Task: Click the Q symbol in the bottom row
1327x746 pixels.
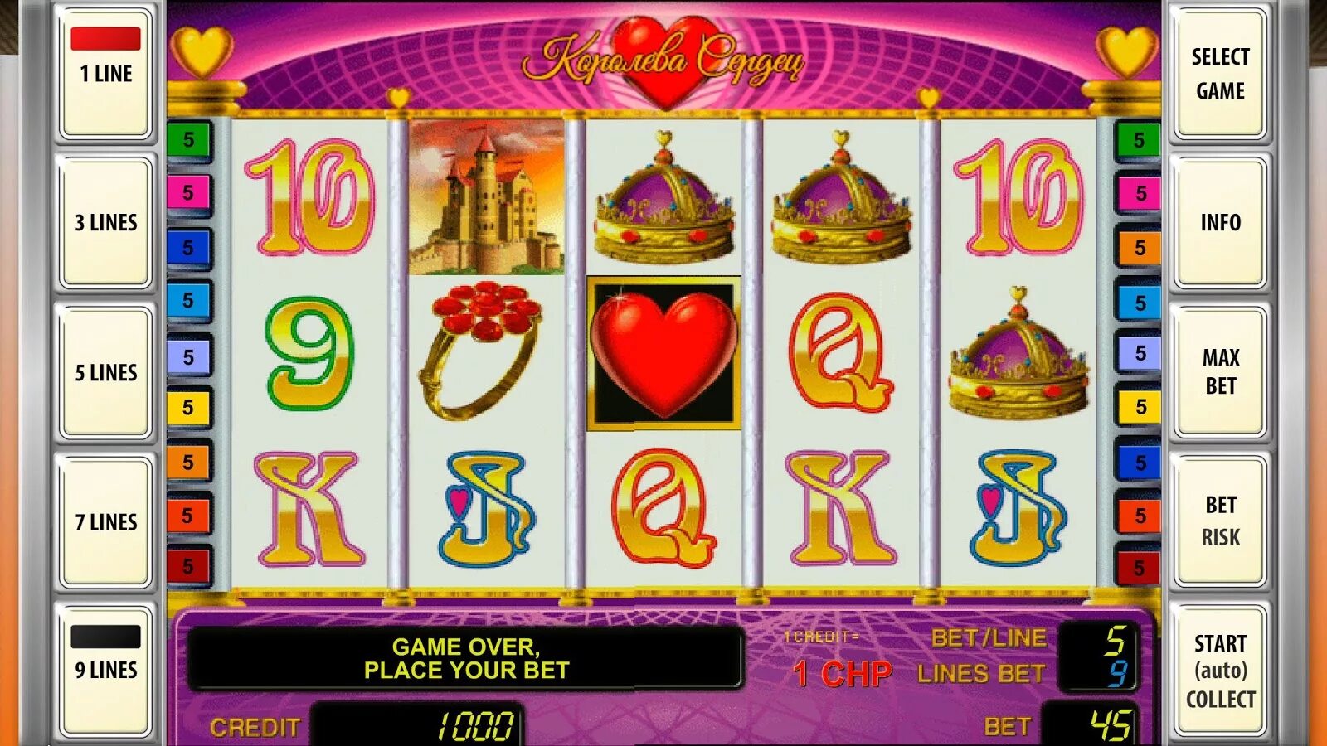Action: pyautogui.click(x=662, y=508)
